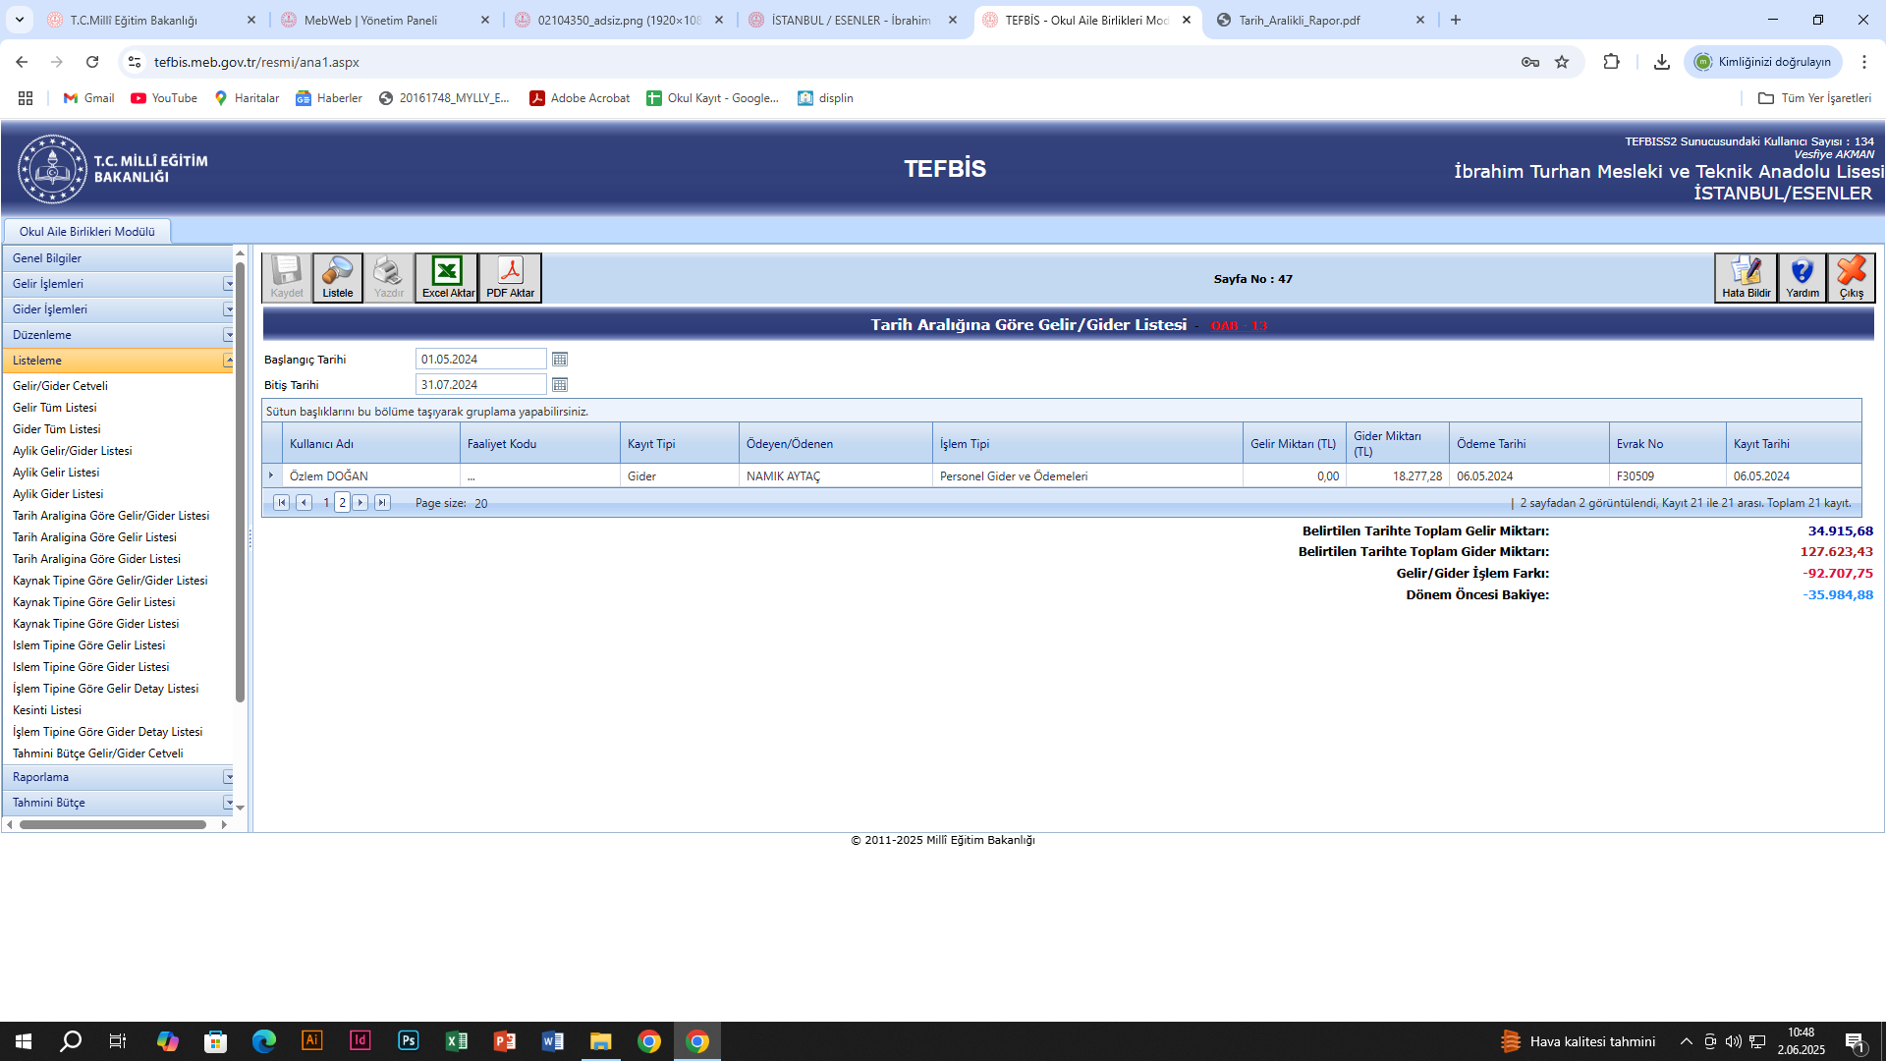
Task: Switch to the Tarih_Aralikli_Rapor.pdf browser tab
Action: coord(1299,20)
